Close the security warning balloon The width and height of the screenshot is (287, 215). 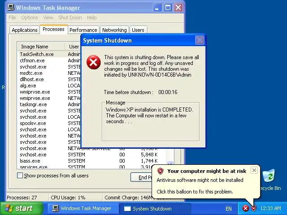(254, 170)
